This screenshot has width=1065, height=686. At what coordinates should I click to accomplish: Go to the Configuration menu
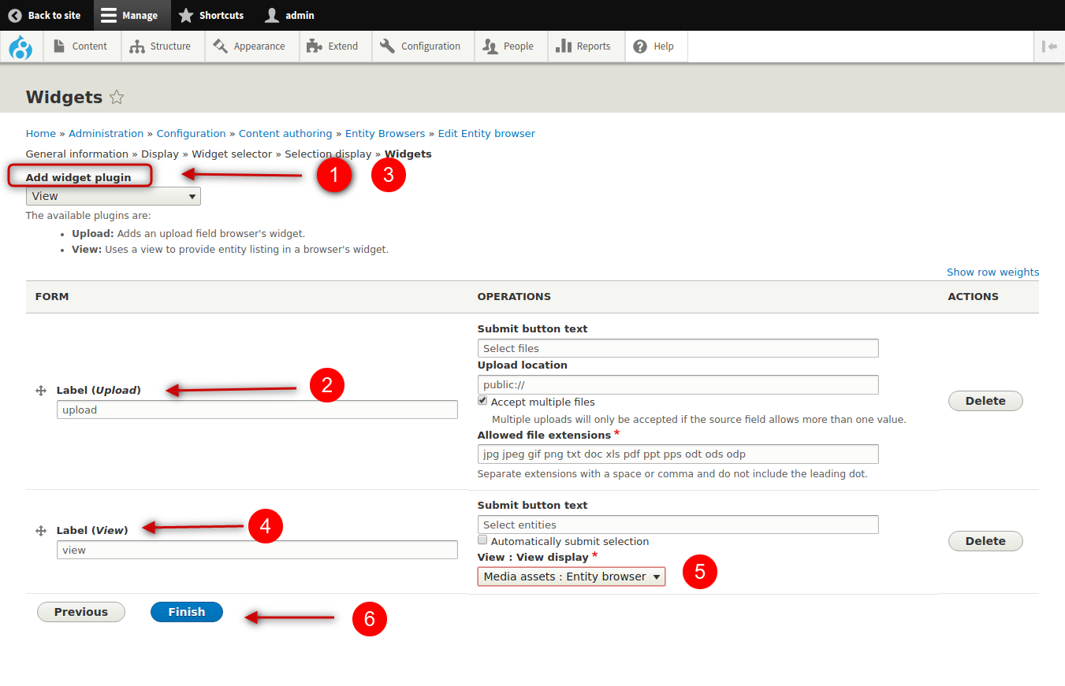[421, 46]
